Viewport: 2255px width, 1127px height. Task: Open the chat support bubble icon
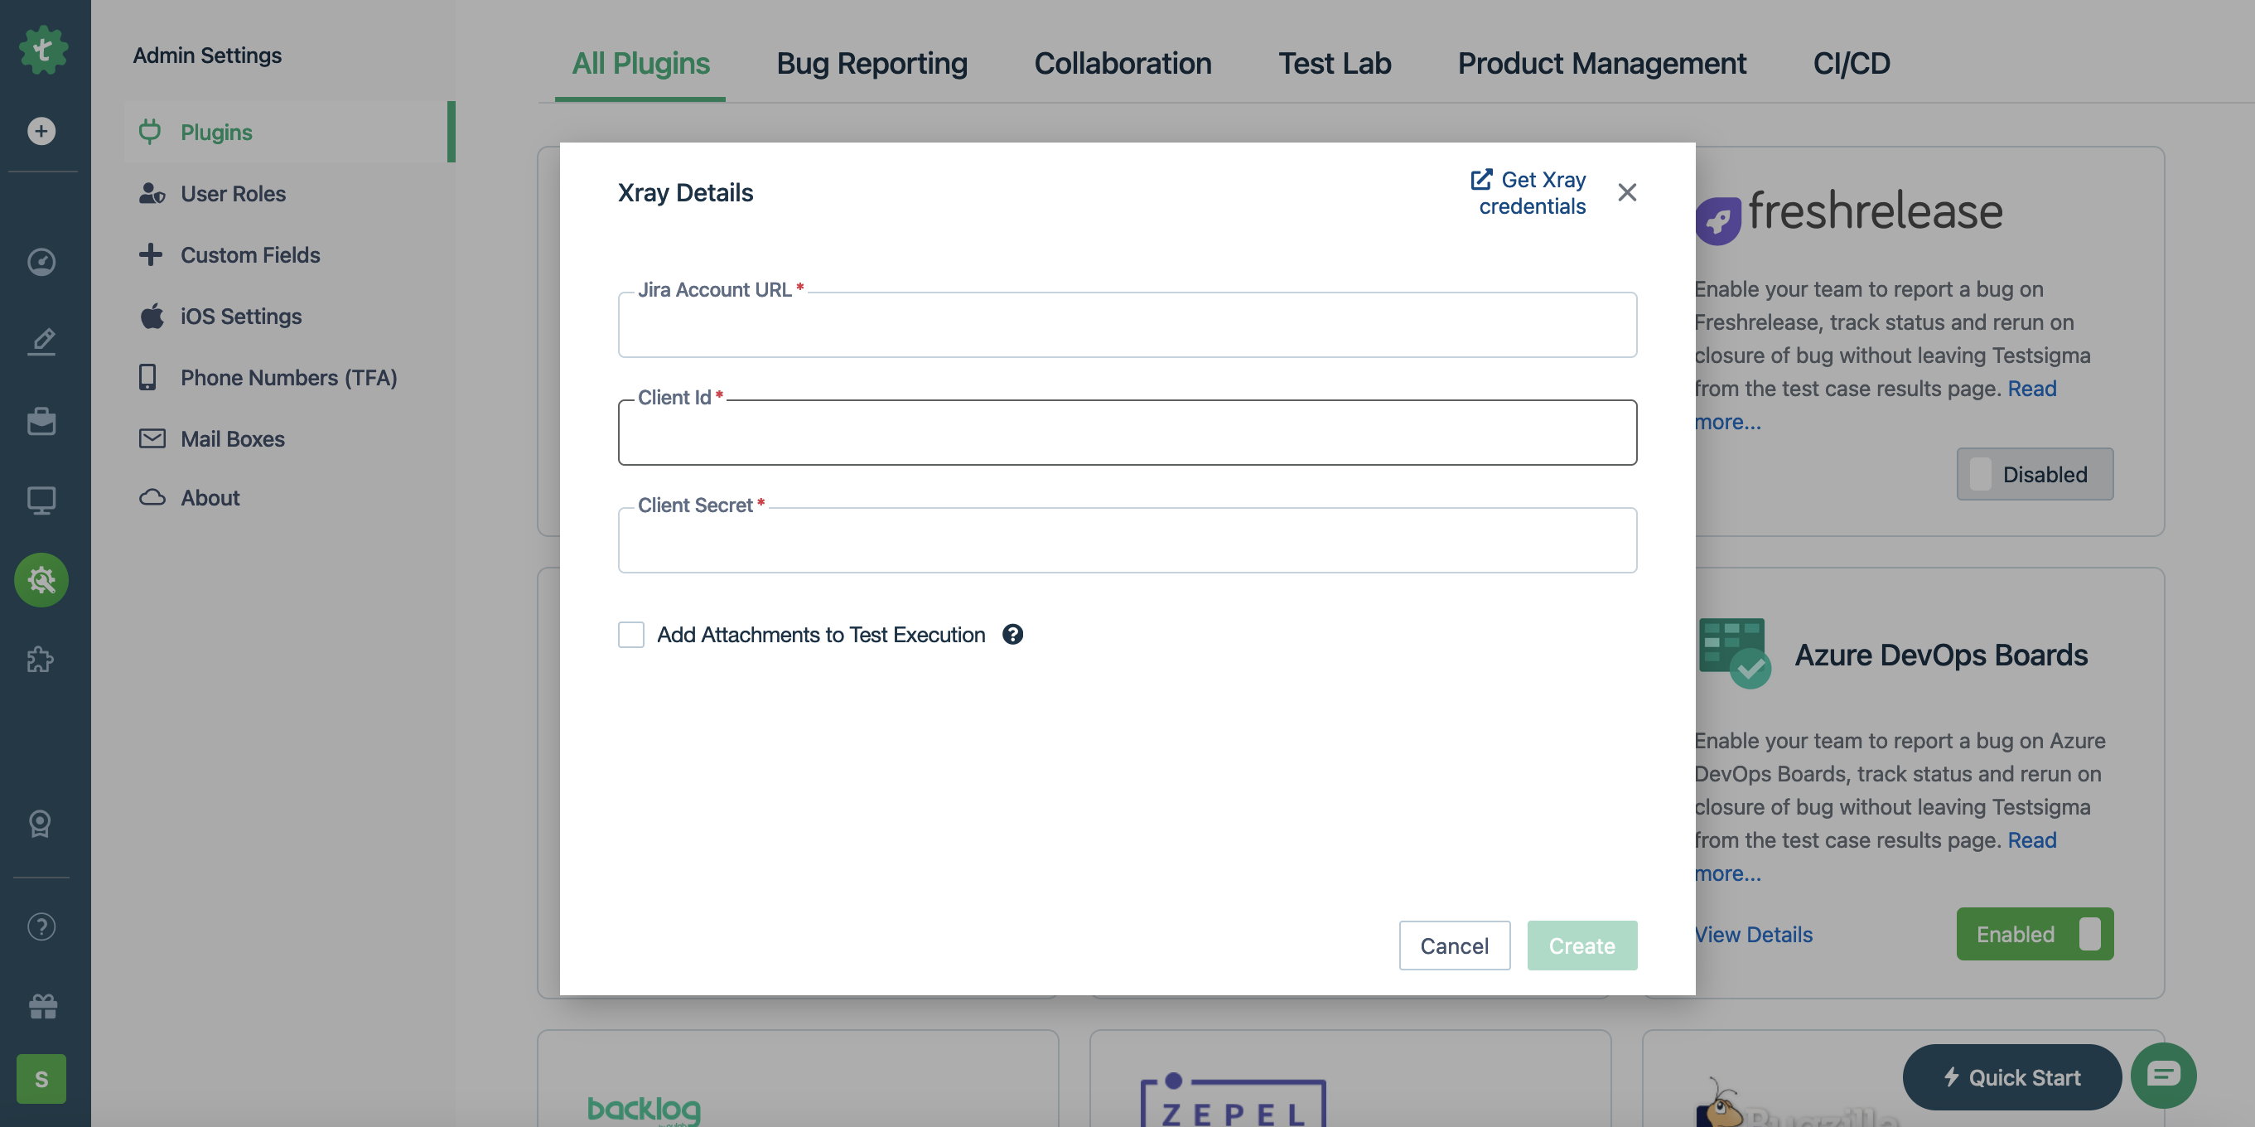pos(2162,1076)
